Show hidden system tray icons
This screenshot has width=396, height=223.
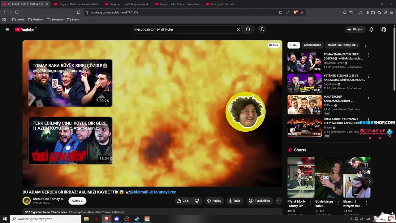click(351, 219)
